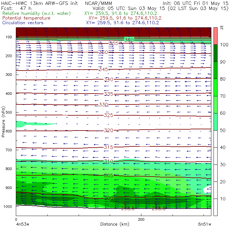Screen dimensions: 230x230
Task: Click the 355 potential temperature label
Action: tap(113, 43)
